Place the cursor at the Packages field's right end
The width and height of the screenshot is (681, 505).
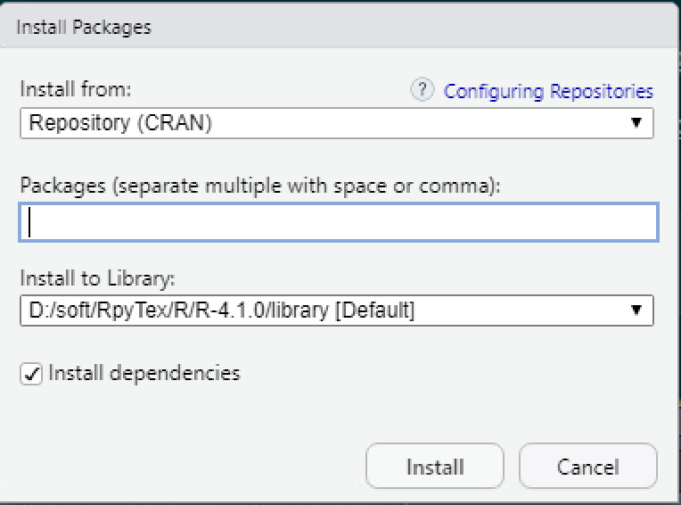pos(652,222)
